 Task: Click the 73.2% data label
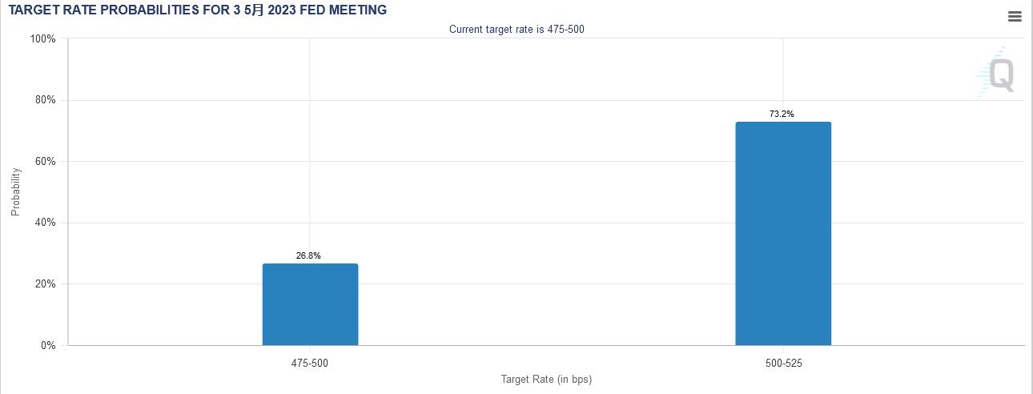[x=782, y=114]
